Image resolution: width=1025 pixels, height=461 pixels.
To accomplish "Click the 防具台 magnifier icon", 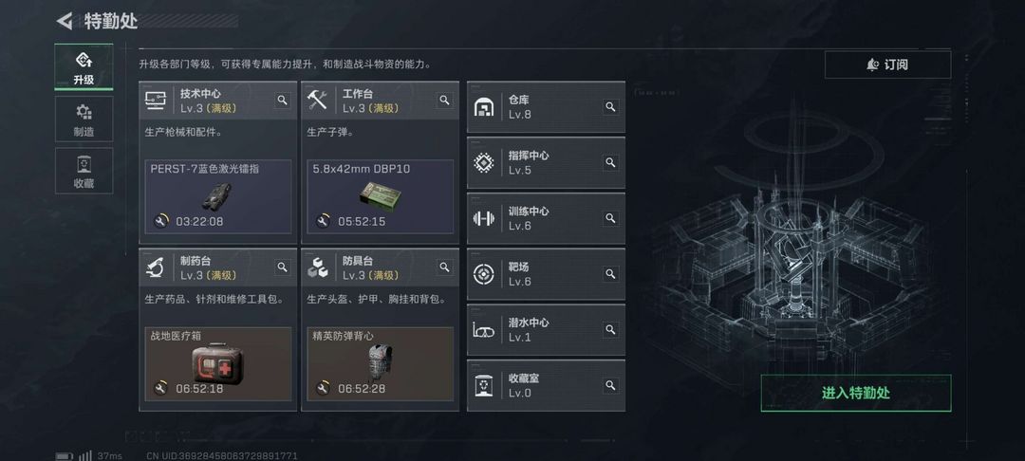I will click(444, 267).
